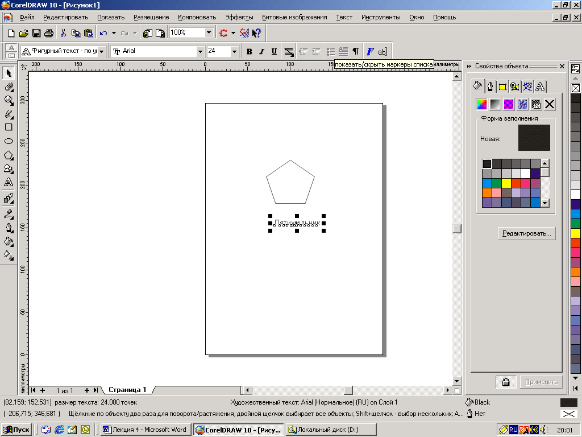Select the Rectangle tool
Image resolution: width=582 pixels, height=437 pixels.
[x=9, y=127]
